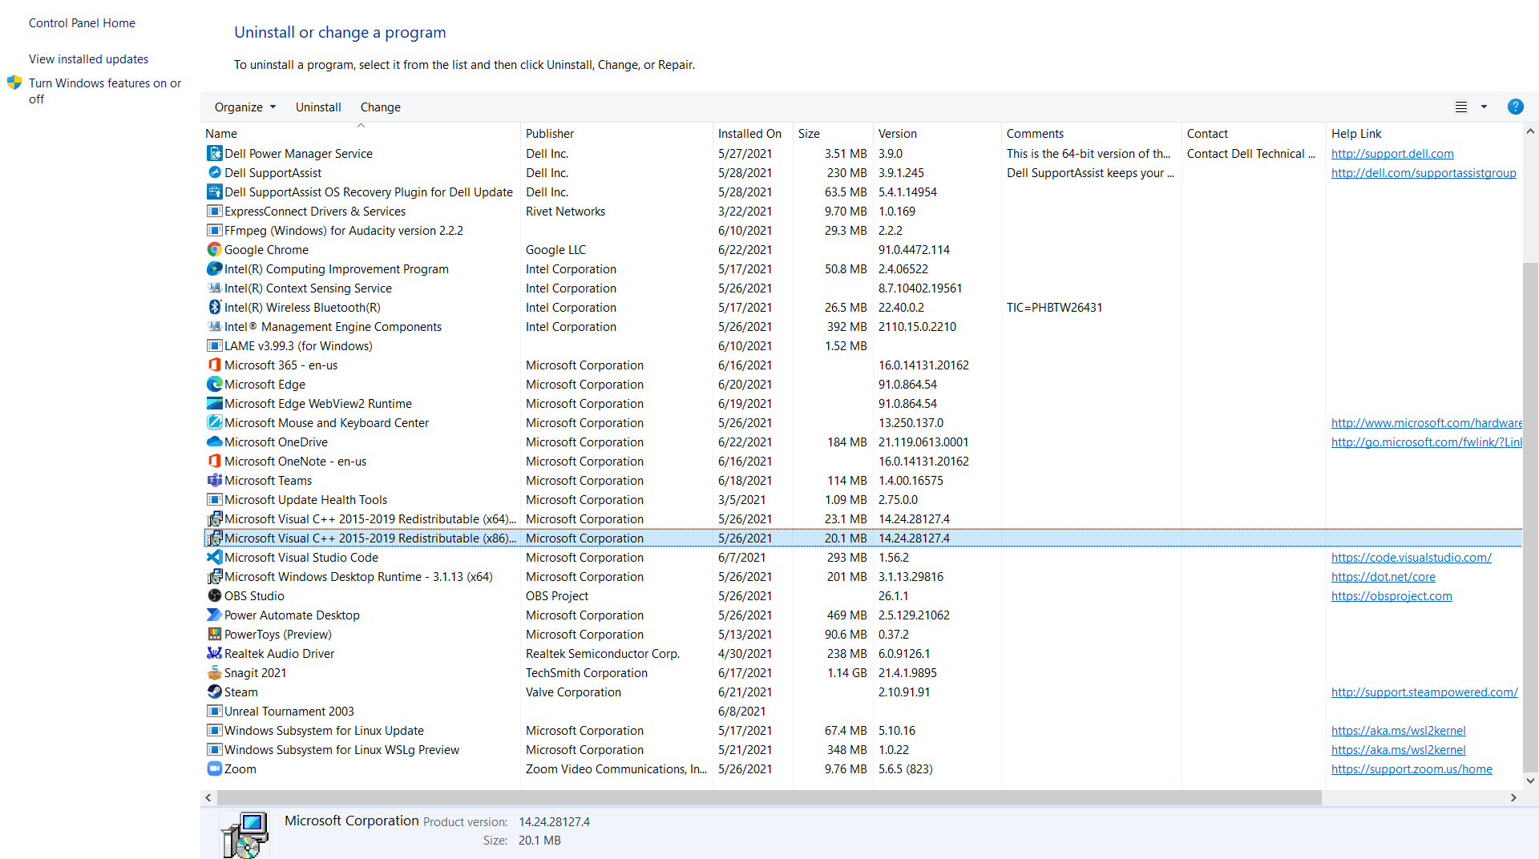Select the Intel Management Engine Components icon
Image resolution: width=1539 pixels, height=859 pixels.
pyautogui.click(x=214, y=326)
